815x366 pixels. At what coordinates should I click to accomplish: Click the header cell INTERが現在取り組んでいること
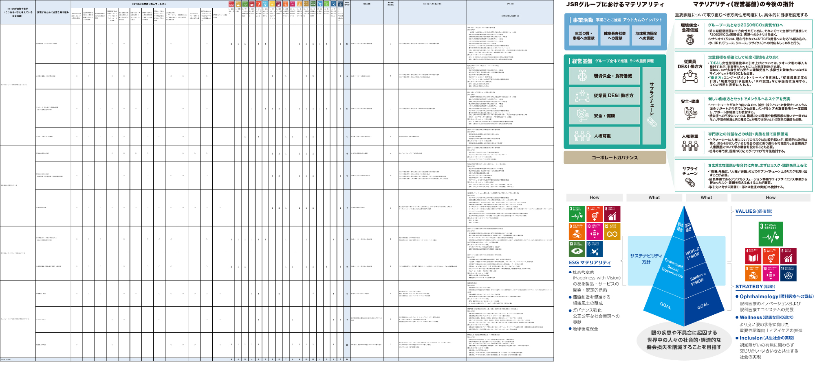pyautogui.click(x=149, y=4)
